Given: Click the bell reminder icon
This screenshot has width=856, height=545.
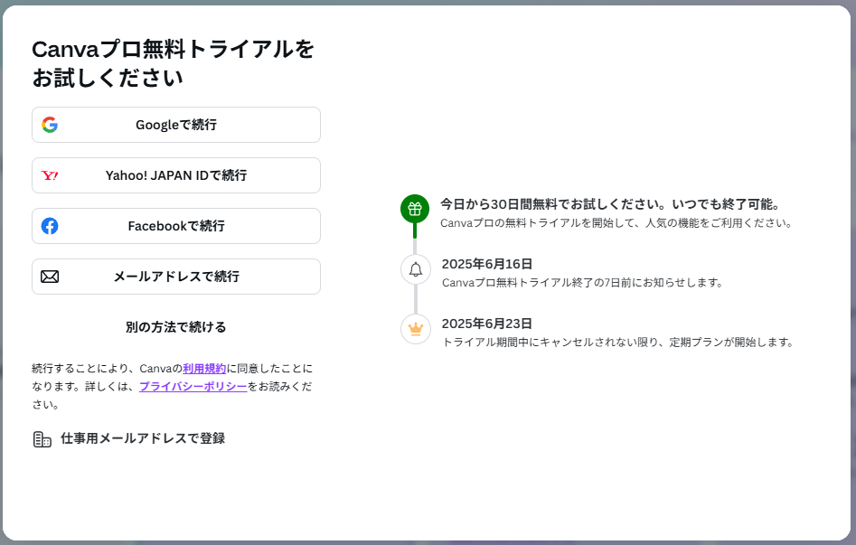Looking at the screenshot, I should [416, 269].
